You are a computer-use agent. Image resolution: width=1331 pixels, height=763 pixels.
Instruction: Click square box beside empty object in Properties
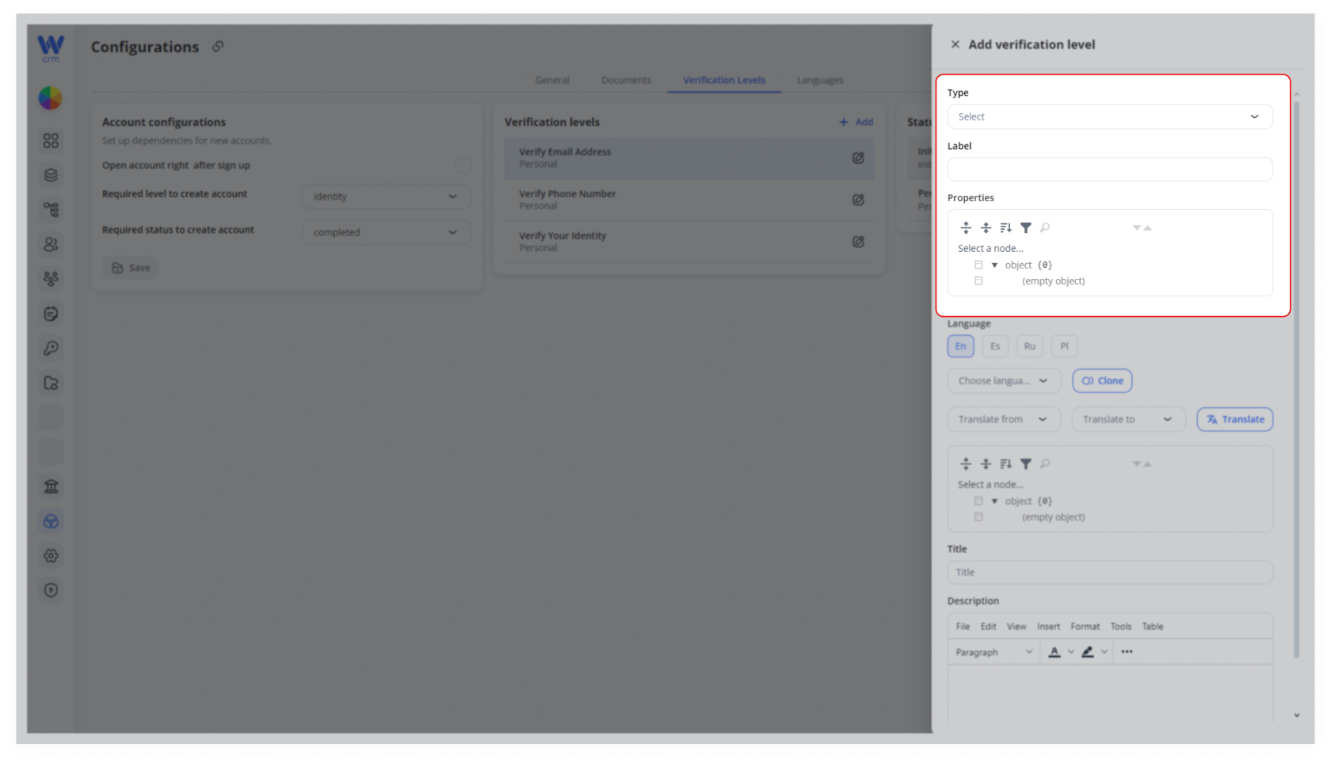tap(978, 280)
